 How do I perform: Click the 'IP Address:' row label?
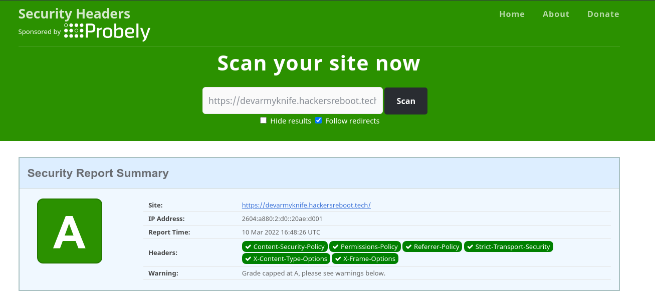(x=166, y=218)
